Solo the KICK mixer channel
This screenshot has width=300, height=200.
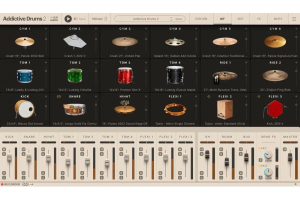coord(4,154)
